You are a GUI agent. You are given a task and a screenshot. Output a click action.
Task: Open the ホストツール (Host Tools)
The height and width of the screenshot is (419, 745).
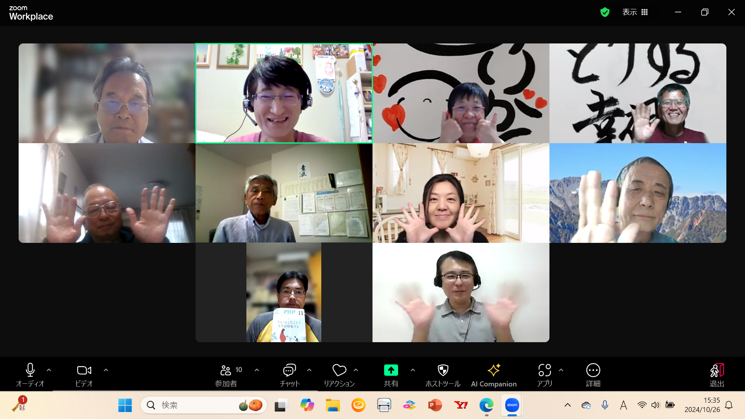coord(442,374)
